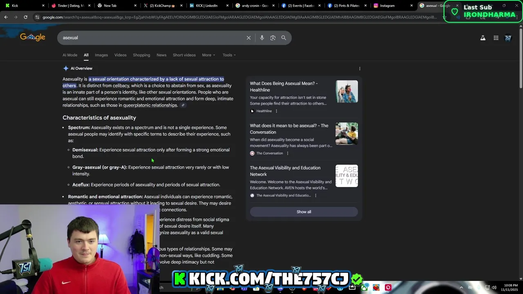This screenshot has height=294, width=523.
Task: Show hidden system tray icons chevron
Action: (461, 287)
